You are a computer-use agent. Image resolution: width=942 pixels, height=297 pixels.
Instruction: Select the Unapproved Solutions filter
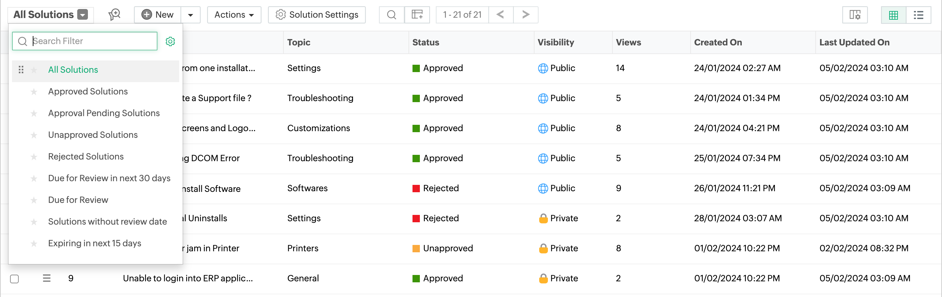click(93, 134)
